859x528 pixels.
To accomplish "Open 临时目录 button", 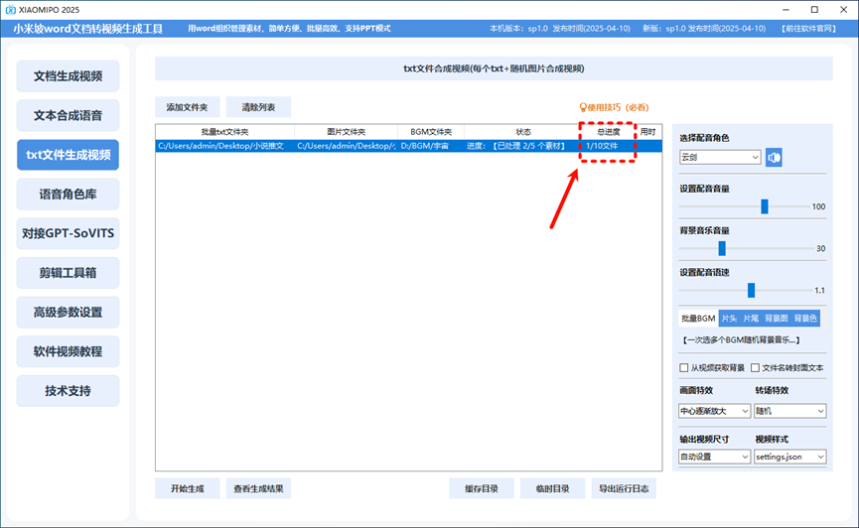I will 553,488.
